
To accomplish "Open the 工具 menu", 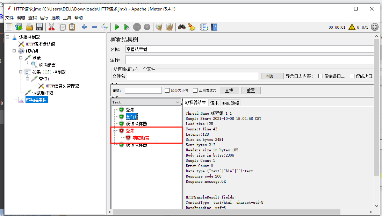I will click(x=67, y=17).
